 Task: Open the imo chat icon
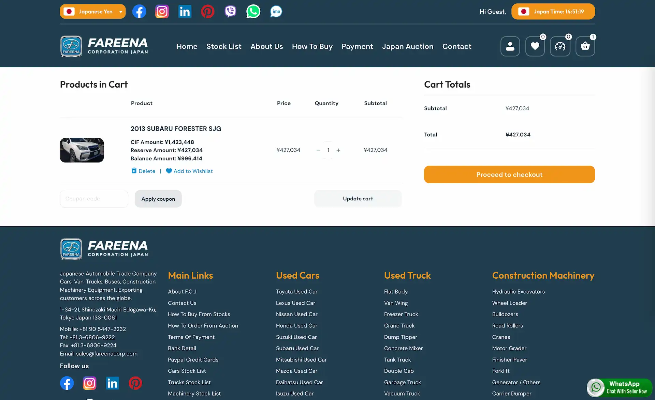click(276, 12)
